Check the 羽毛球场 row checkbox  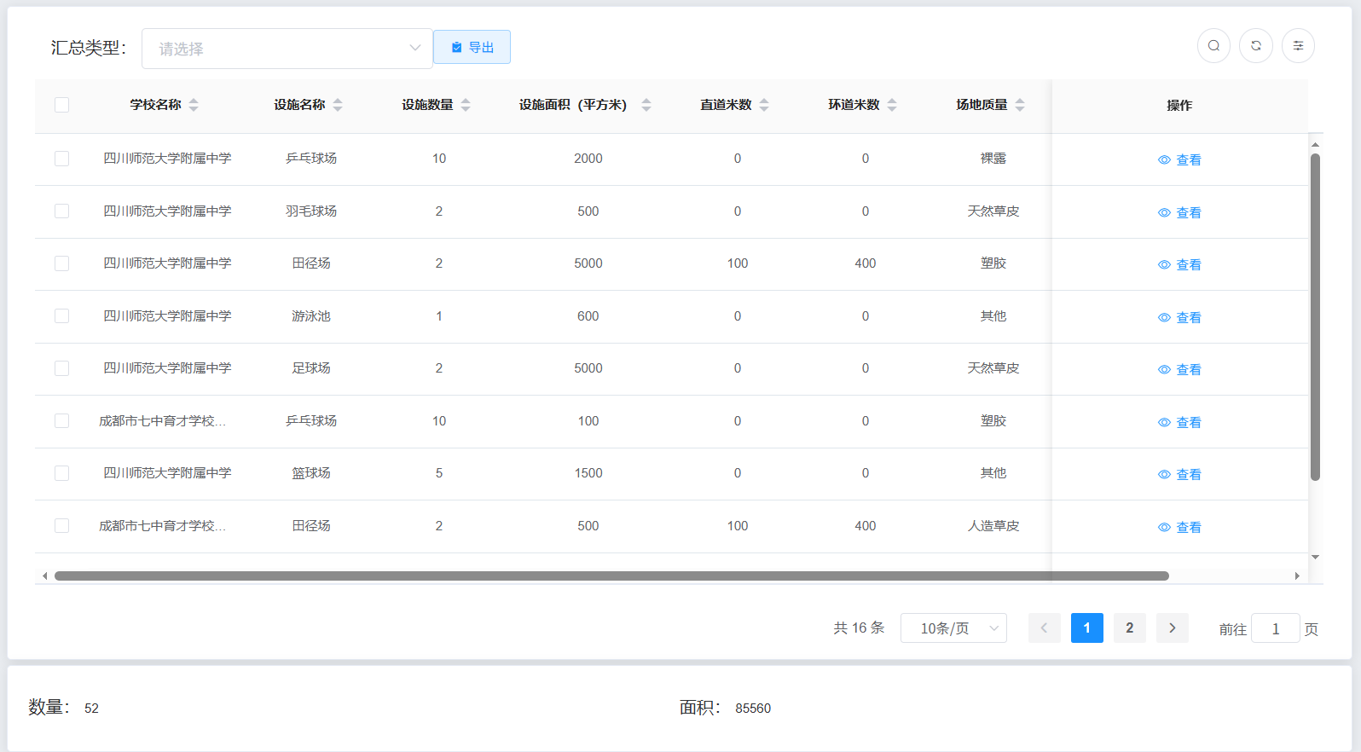pyautogui.click(x=61, y=211)
